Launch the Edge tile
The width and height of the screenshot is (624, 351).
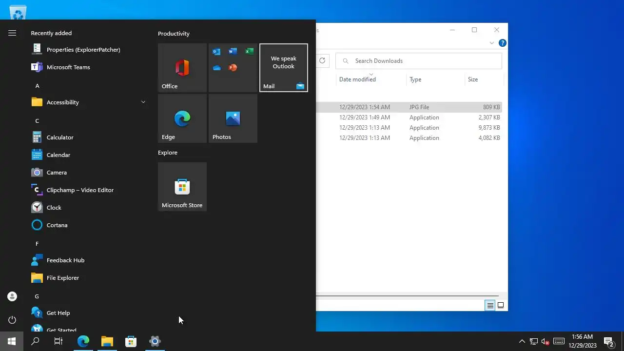(x=182, y=118)
